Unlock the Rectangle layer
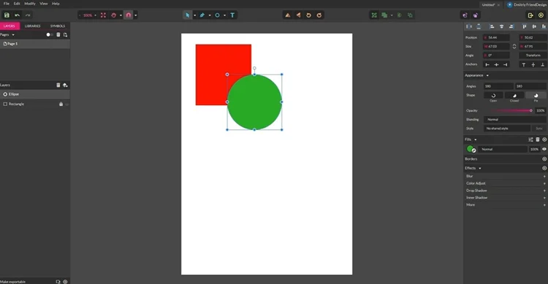The image size is (548, 284). [61, 104]
